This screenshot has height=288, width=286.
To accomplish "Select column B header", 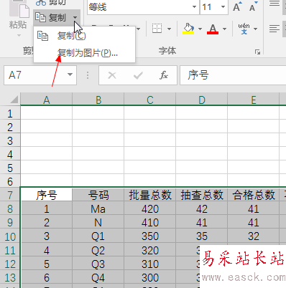I will coord(98,100).
